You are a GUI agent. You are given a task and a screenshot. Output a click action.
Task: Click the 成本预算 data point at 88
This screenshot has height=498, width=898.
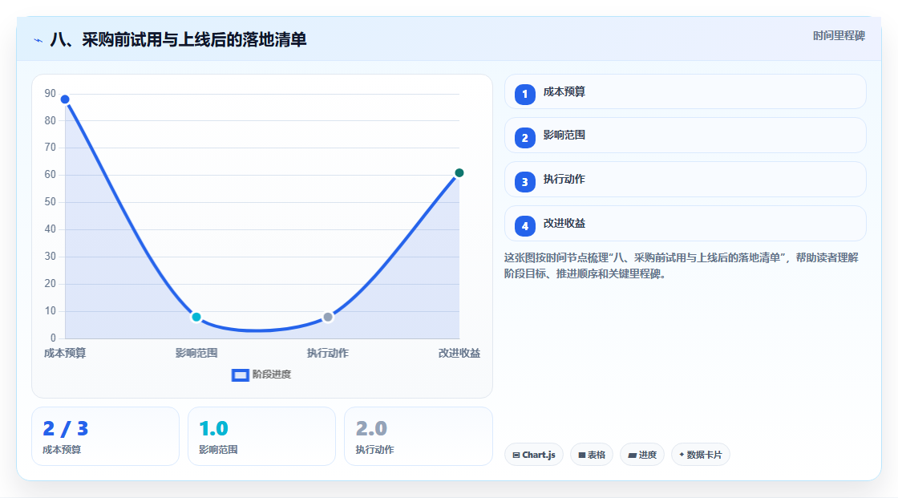pyautogui.click(x=65, y=99)
